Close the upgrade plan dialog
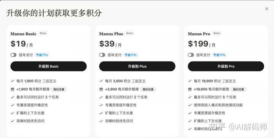 [267, 9]
